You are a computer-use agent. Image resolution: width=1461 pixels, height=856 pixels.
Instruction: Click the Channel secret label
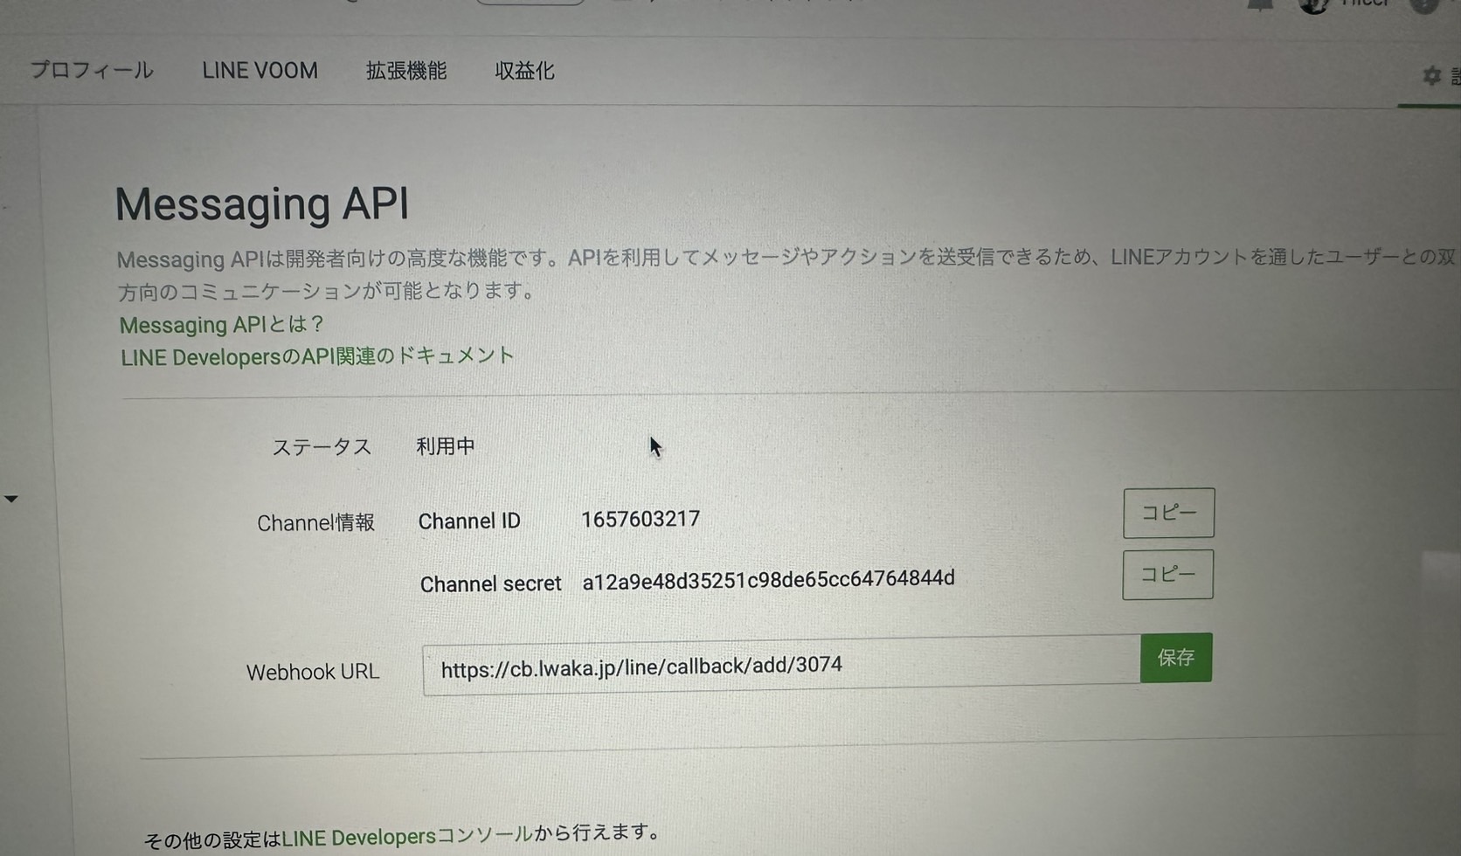[x=490, y=583]
